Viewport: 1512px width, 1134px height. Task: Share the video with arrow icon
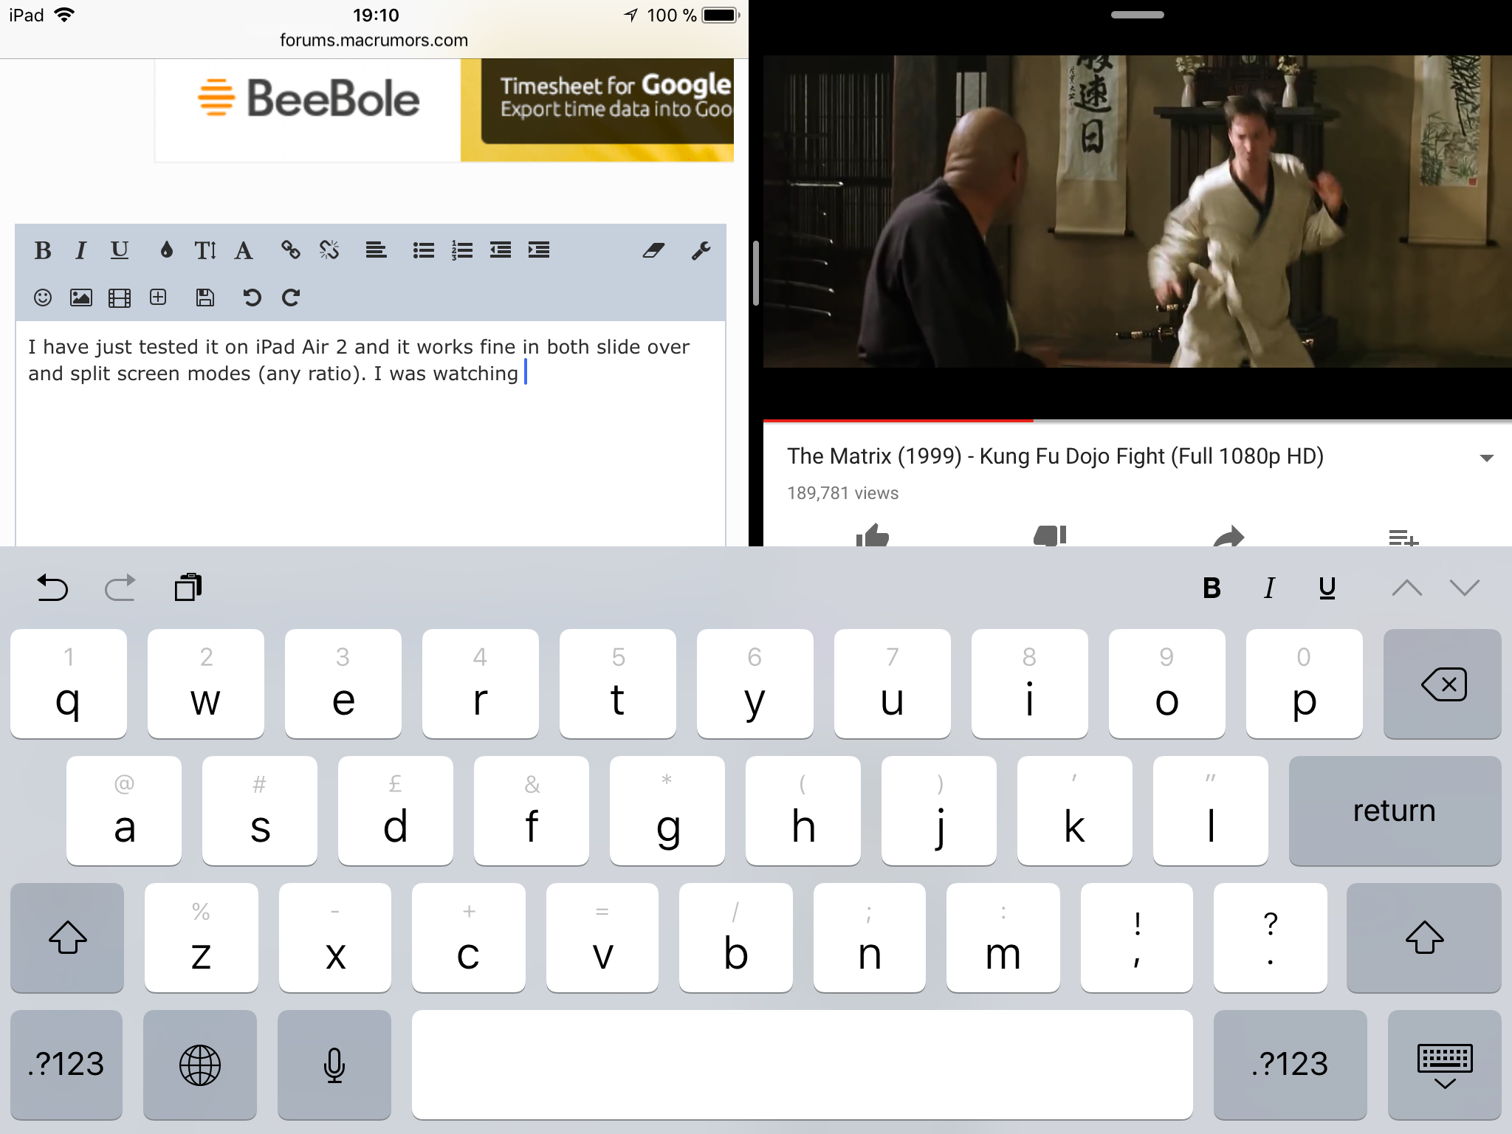pyautogui.click(x=1228, y=535)
